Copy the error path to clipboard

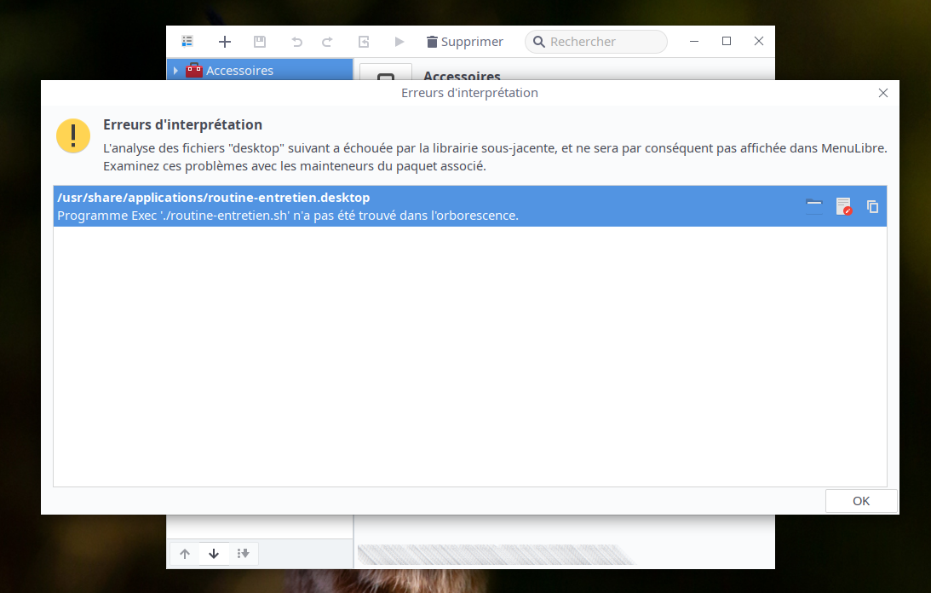click(872, 206)
